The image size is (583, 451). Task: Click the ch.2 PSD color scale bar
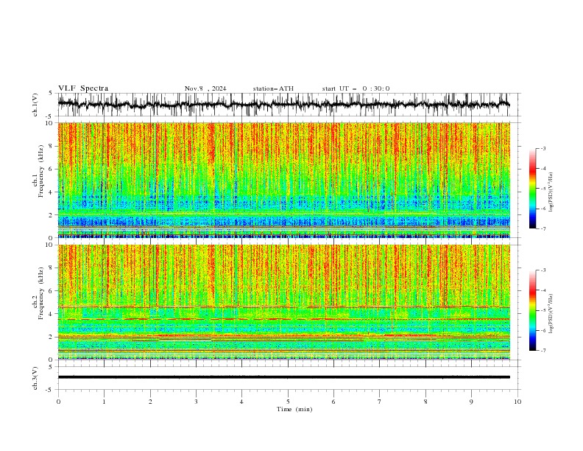tap(532, 310)
